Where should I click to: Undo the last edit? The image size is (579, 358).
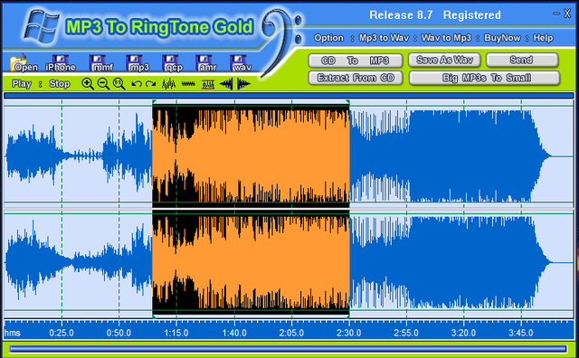[137, 84]
